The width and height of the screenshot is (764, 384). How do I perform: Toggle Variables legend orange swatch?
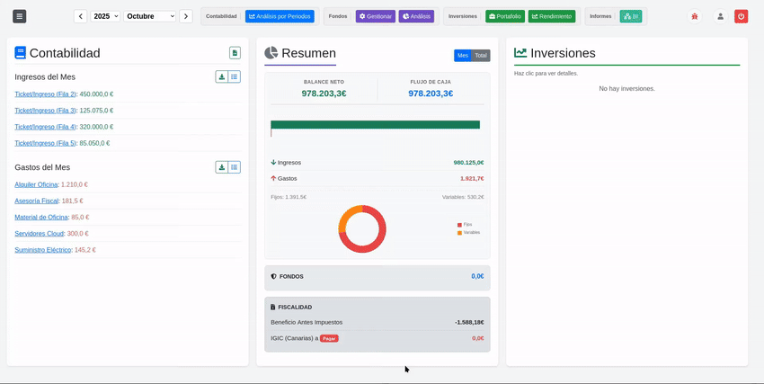tap(459, 233)
